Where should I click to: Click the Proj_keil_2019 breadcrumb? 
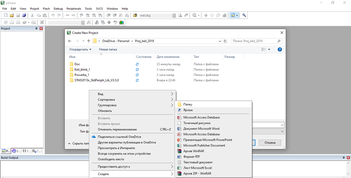145,41
